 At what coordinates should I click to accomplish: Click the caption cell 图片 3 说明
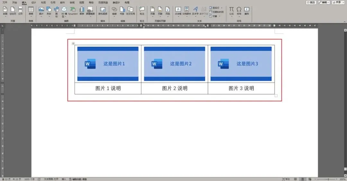pos(241,88)
